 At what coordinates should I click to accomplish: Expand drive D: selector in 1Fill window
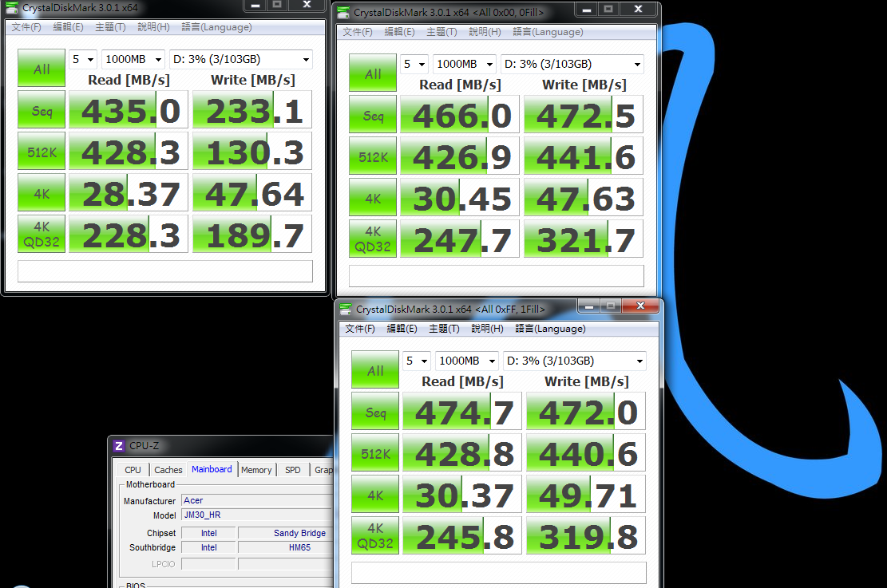(574, 361)
